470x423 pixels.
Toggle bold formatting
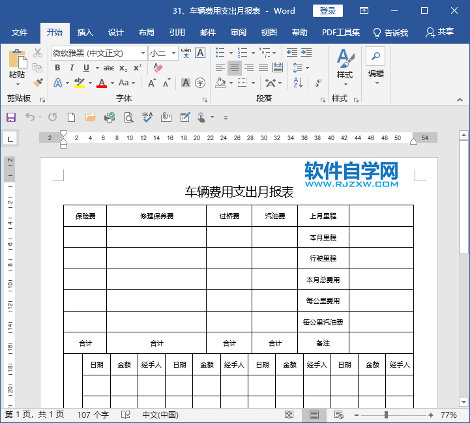[57, 68]
